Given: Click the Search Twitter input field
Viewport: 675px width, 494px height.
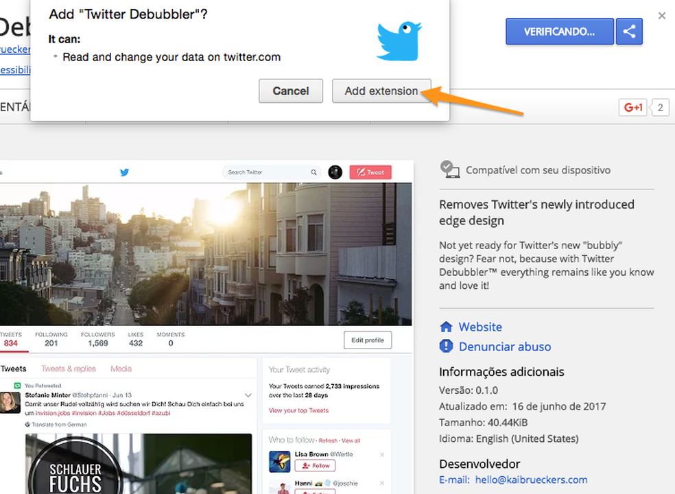Looking at the screenshot, I should point(268,172).
